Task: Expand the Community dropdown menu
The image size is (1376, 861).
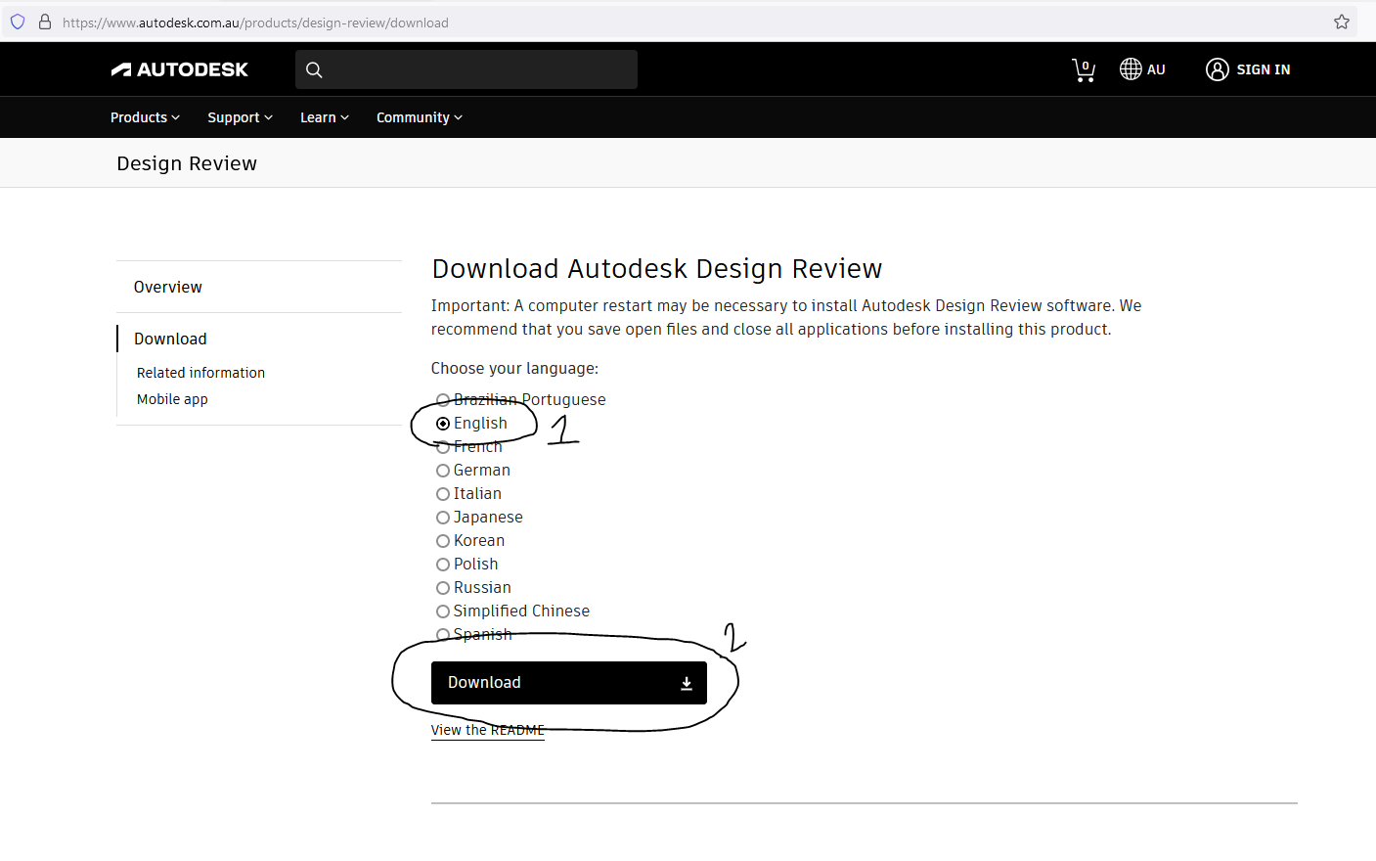Action: [x=420, y=117]
